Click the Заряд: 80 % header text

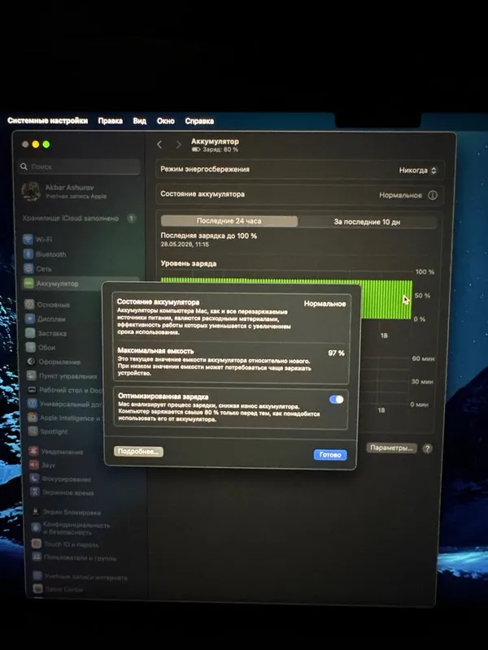coord(220,149)
